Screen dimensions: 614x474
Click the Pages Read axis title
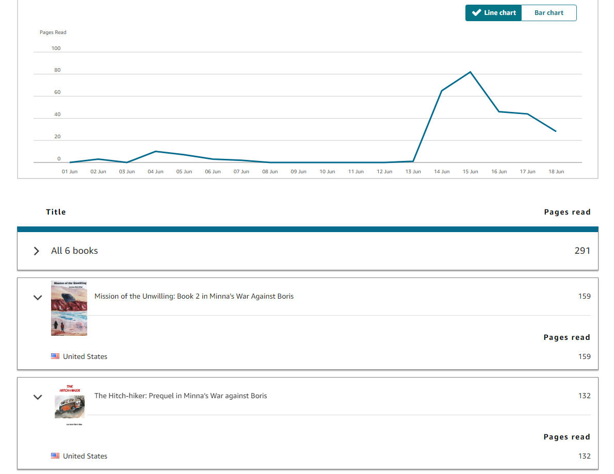tap(53, 32)
